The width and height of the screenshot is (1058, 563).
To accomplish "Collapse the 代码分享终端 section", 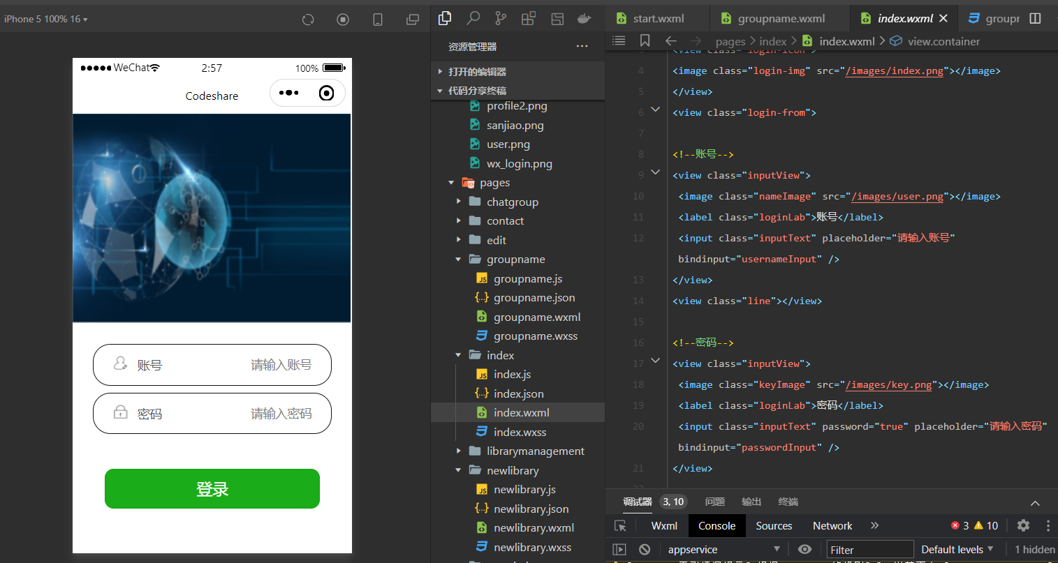I will coord(477,90).
